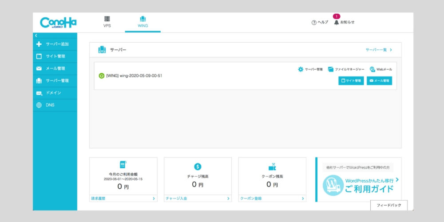Open the ファイルマネージャー link

[x=349, y=69]
